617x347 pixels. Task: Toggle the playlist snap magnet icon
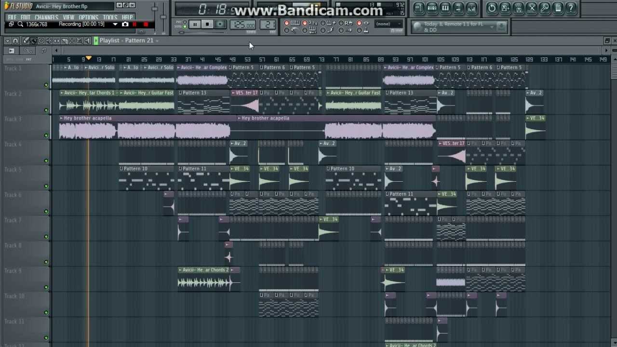[x=15, y=41]
